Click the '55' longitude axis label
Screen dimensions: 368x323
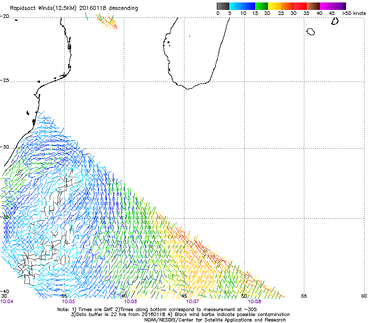click(x=304, y=296)
